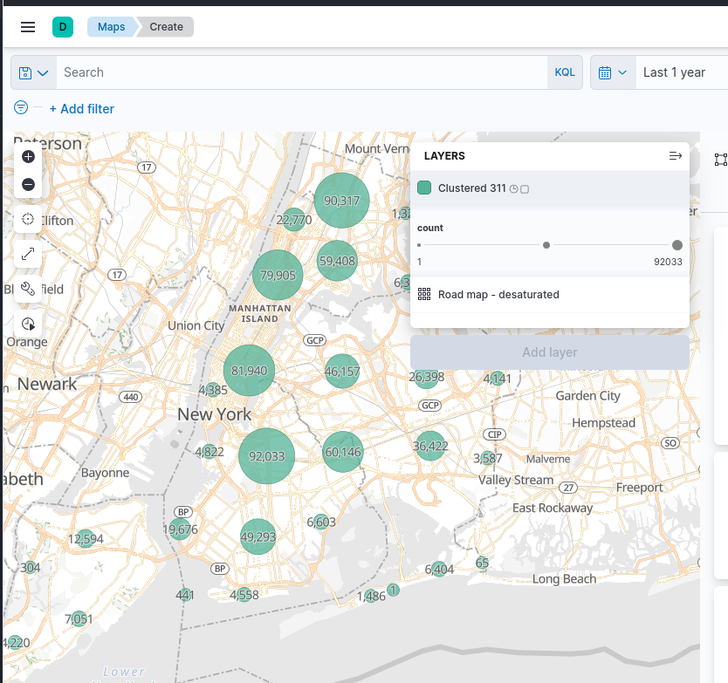Screen dimensions: 728x683
Task: Click the 4,558 cluster point
Action: click(x=244, y=595)
